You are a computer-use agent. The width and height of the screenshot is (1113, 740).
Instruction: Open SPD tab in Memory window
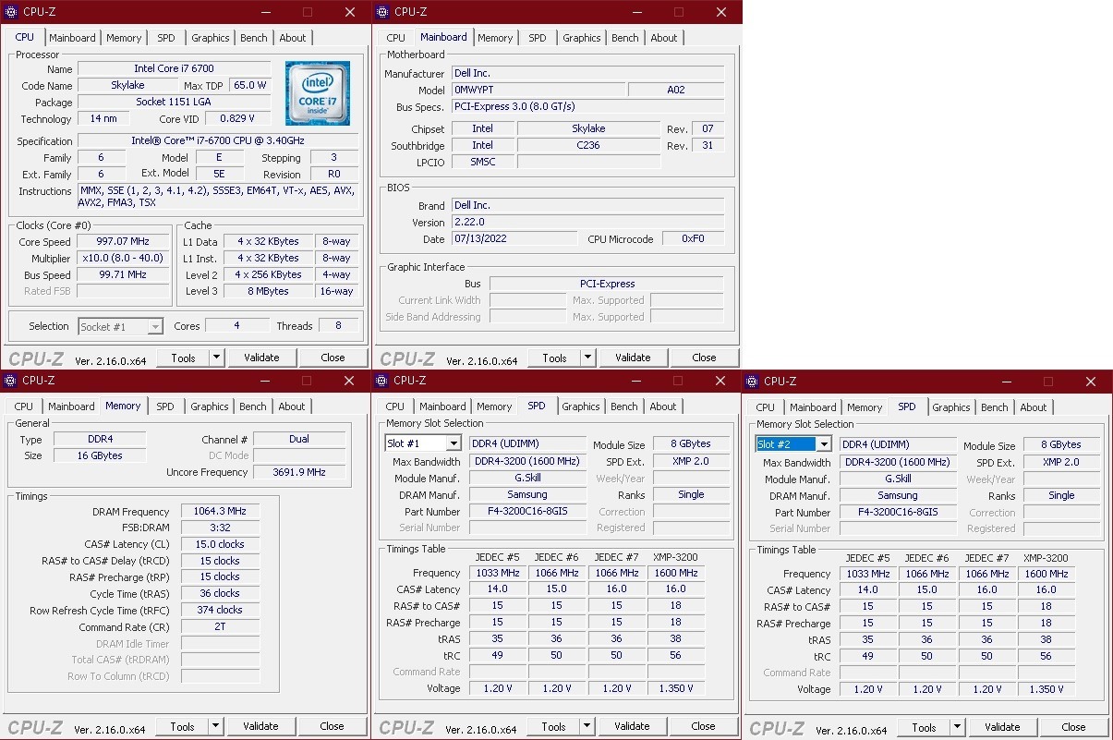tap(164, 406)
